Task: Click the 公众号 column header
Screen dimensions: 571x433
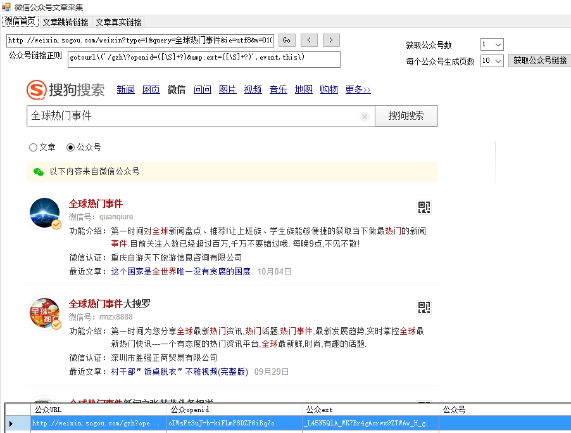Action: (505, 410)
